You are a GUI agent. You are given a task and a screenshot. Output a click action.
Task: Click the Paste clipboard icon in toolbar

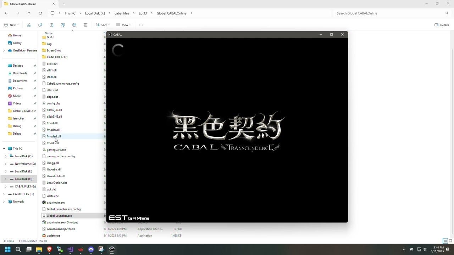[x=51, y=25]
